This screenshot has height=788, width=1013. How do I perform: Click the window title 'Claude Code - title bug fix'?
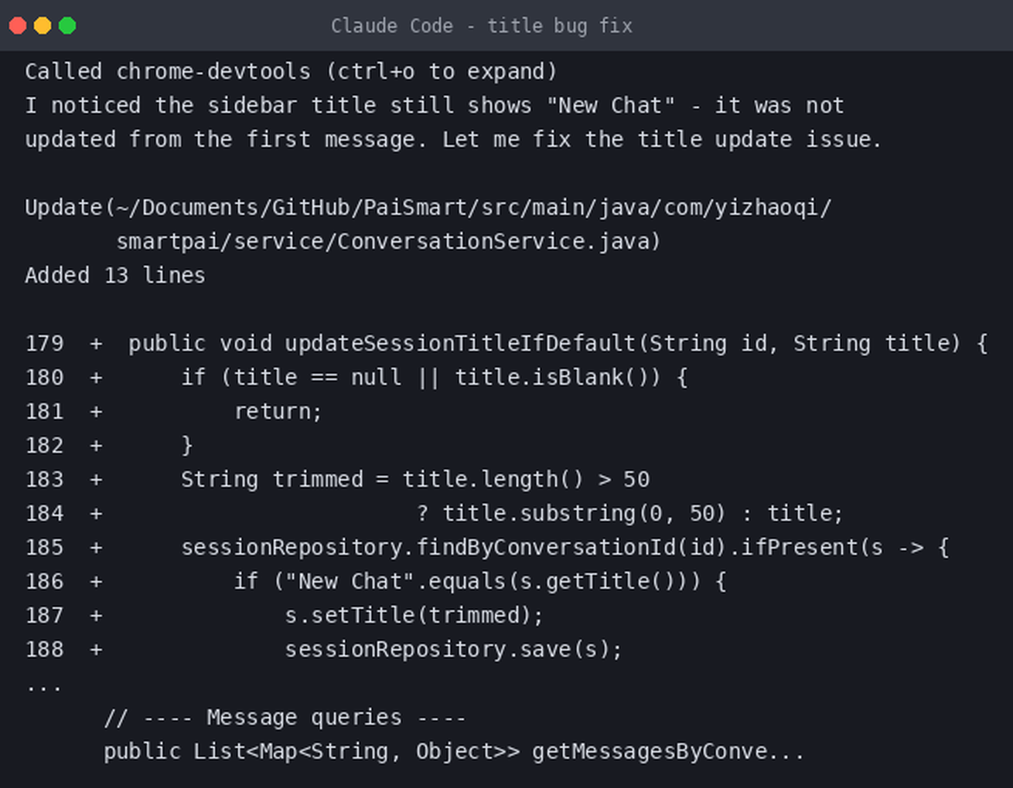(482, 25)
